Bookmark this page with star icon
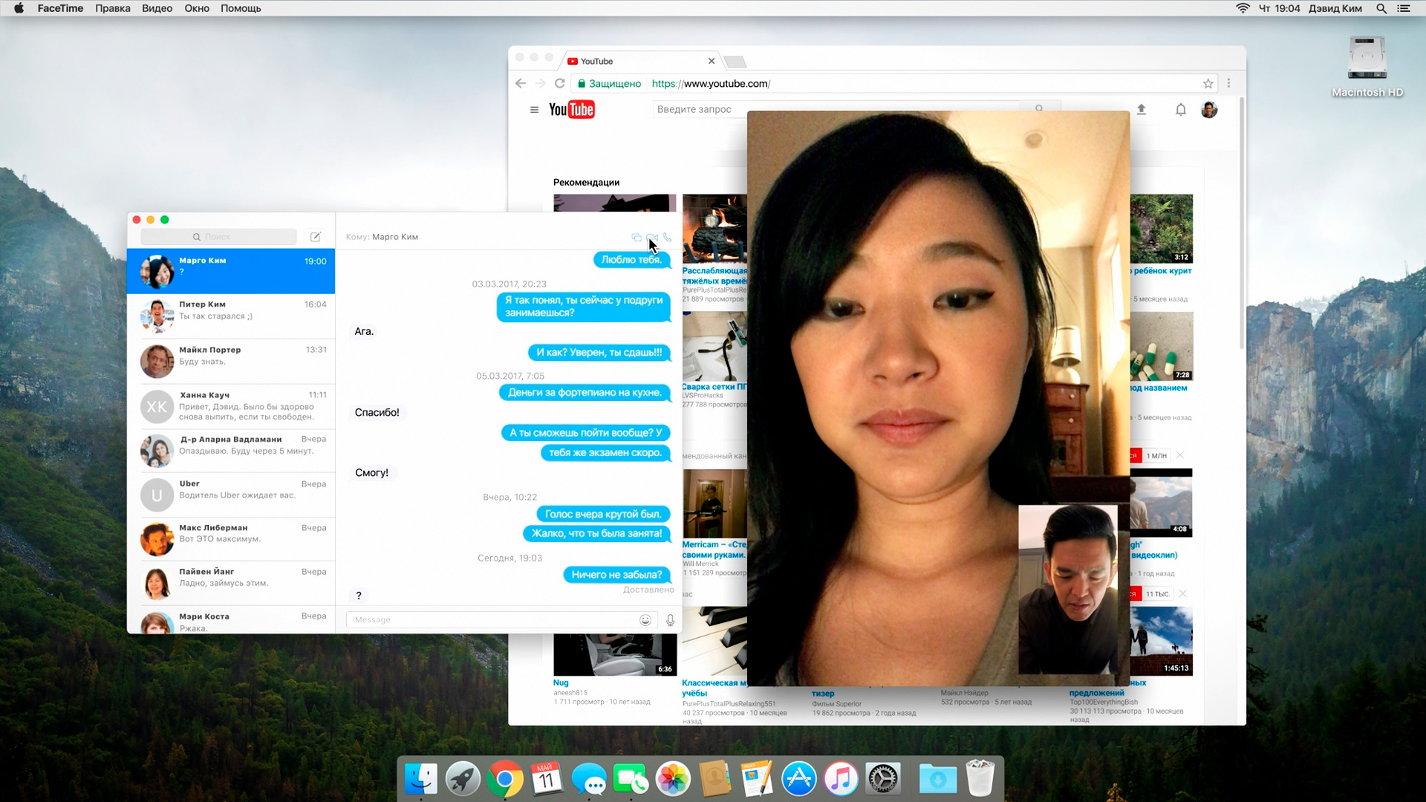 [1208, 84]
